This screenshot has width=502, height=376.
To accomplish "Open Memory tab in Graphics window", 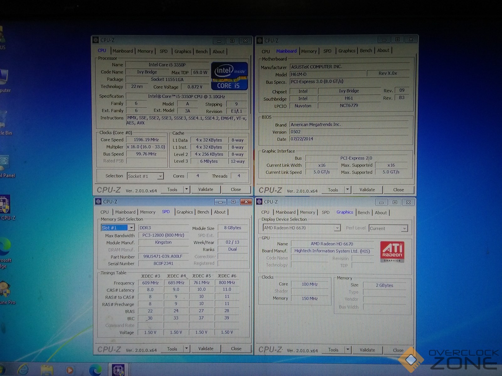I will [x=307, y=212].
